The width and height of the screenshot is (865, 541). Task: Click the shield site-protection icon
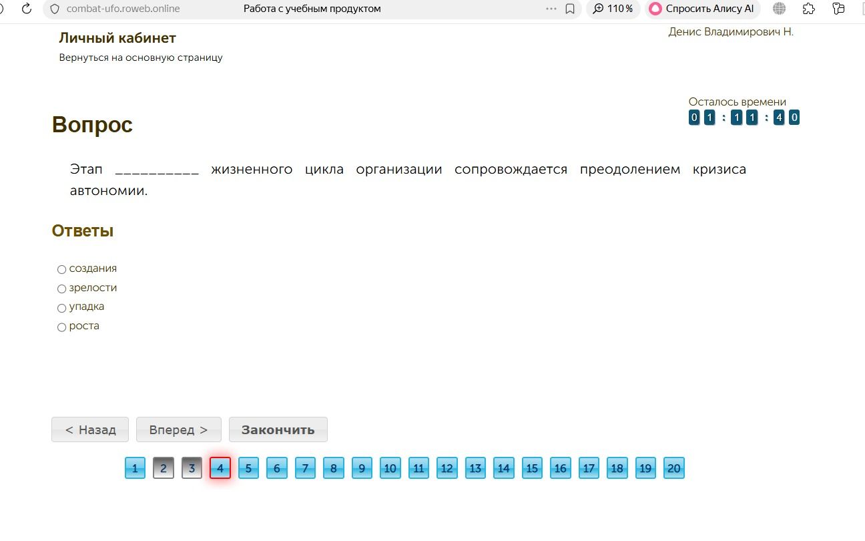[x=55, y=9]
